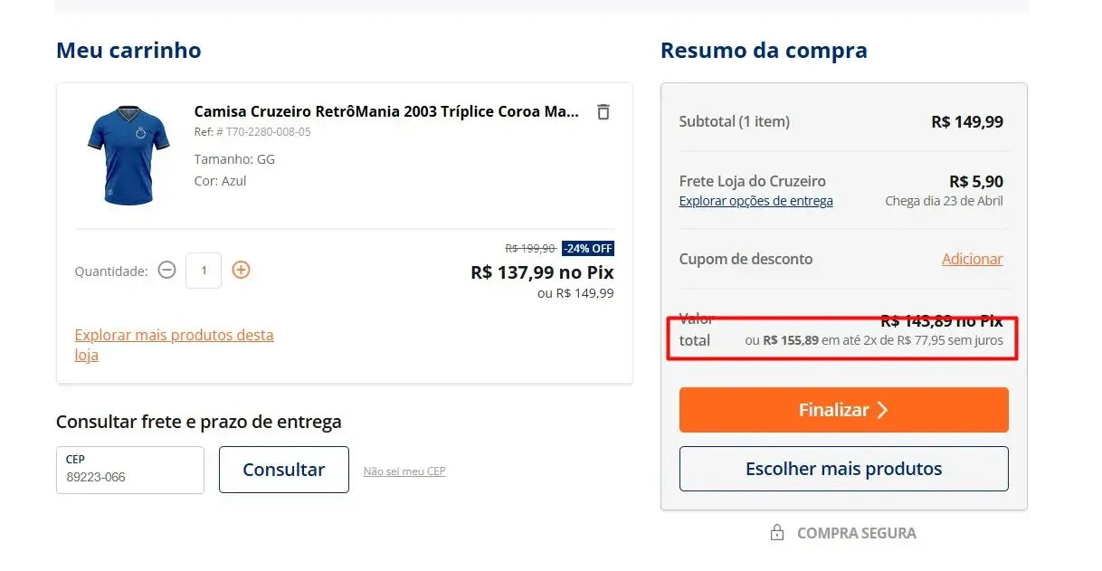The image size is (1102, 571).
Task: Open the "Não sei meu CEP" link
Action: [404, 471]
